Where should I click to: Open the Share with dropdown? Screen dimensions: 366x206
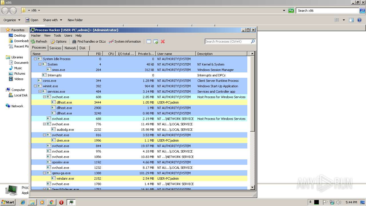tap(52, 20)
